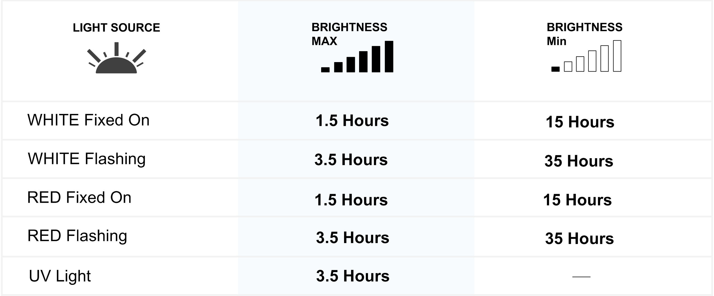Select the WHITE Flashing row label
This screenshot has width=714, height=296.
pos(87,159)
